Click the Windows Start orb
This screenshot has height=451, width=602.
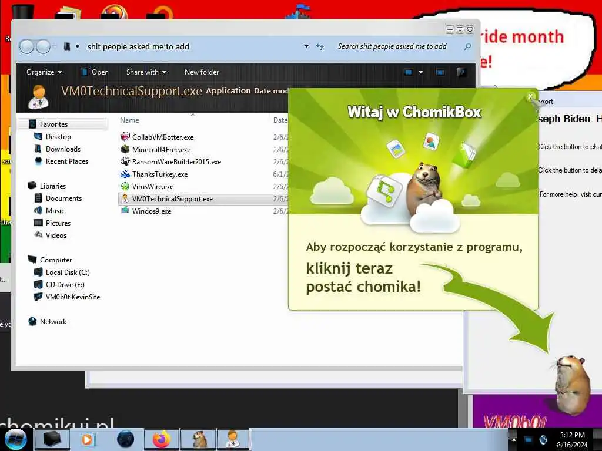pos(15,439)
